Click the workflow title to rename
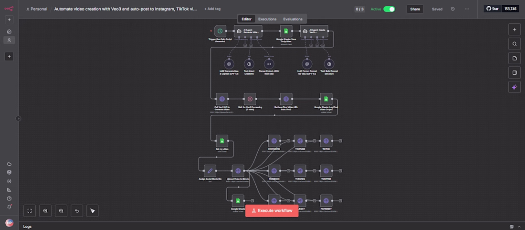Image resolution: width=525 pixels, height=230 pixels. point(126,9)
